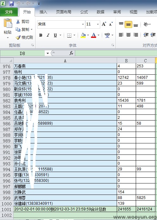Set bottom vertical alignment
This screenshot has height=220, width=157.
pos(136,25)
